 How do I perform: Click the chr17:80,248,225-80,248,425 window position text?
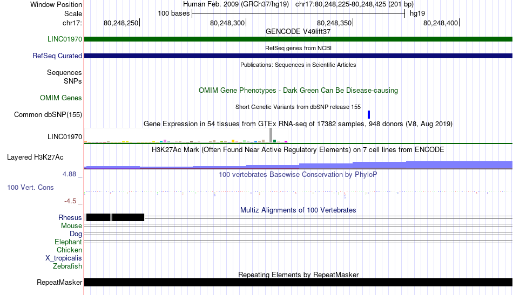tap(354, 4)
